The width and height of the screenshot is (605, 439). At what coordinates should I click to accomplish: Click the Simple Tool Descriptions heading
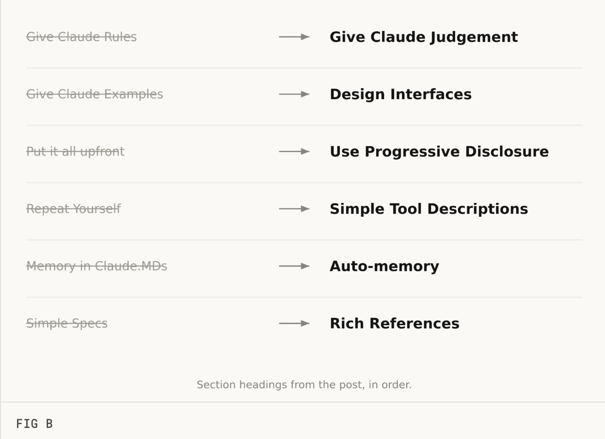[x=429, y=209]
